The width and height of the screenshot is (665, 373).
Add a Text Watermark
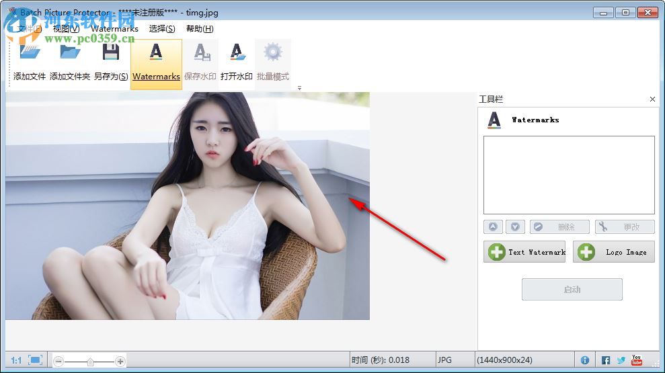[x=524, y=252]
